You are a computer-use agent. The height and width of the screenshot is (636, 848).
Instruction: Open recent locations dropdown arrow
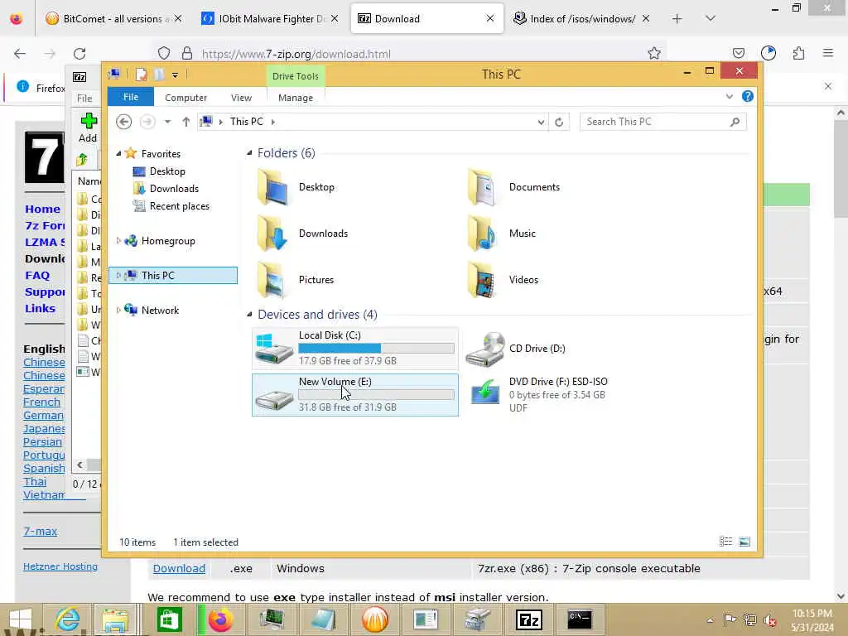(167, 122)
